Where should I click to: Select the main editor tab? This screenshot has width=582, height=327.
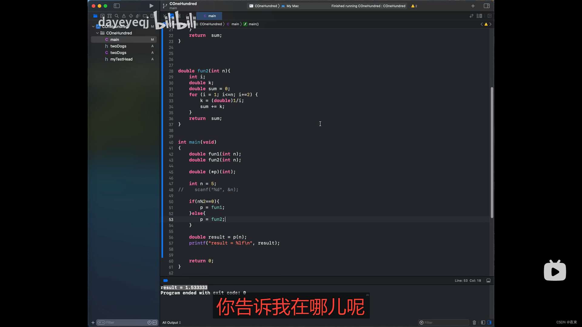tap(209, 16)
